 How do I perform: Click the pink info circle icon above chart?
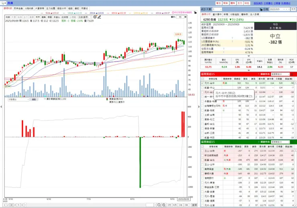[x=173, y=12]
